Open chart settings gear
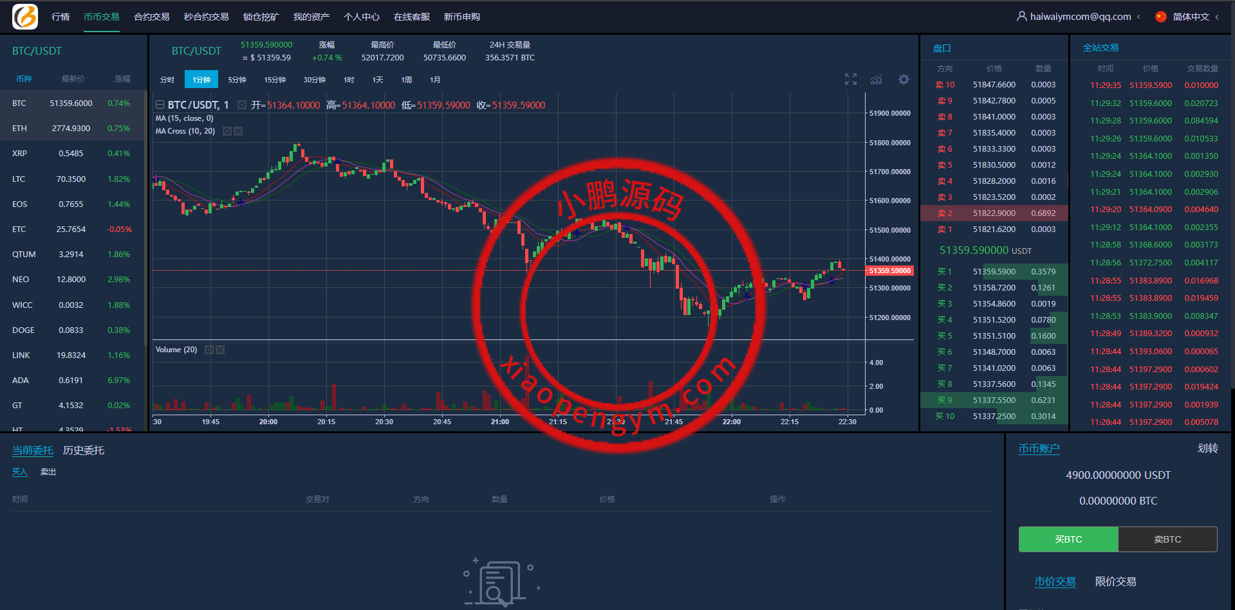 904,79
